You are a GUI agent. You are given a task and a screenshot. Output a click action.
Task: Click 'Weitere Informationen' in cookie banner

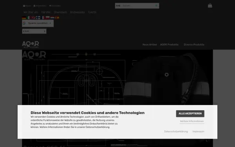pos(192,121)
